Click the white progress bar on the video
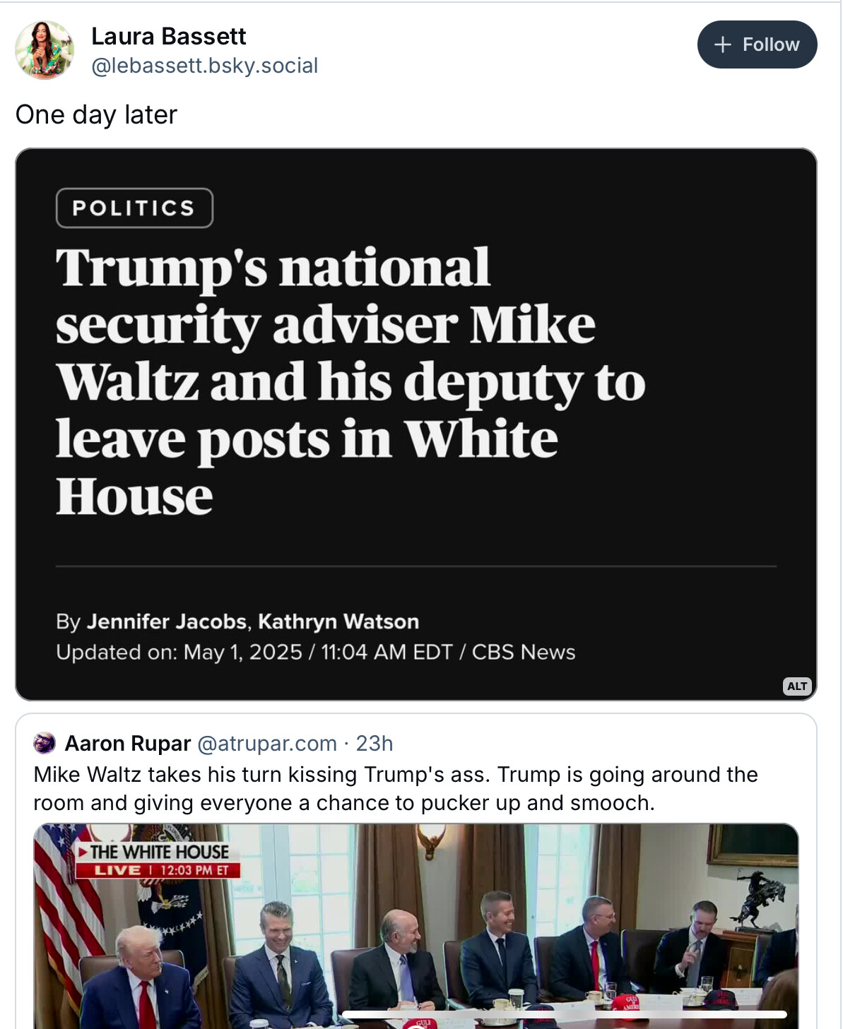This screenshot has height=1029, width=843. [564, 1014]
